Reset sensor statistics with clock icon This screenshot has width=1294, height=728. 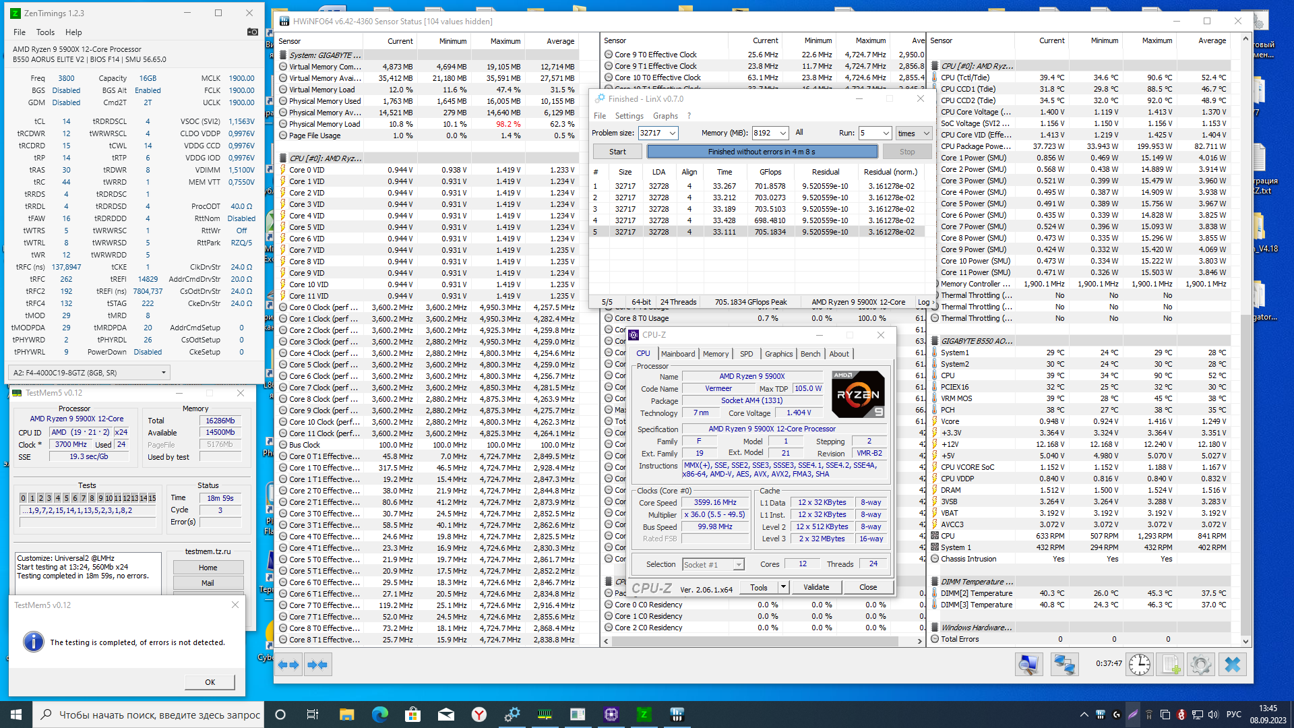[1140, 665]
